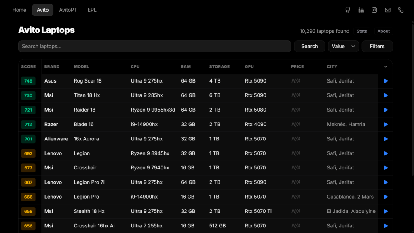Screen dimensions: 414x233
Task: Select the Rog Scar 18 model cell
Action: [x=88, y=81]
